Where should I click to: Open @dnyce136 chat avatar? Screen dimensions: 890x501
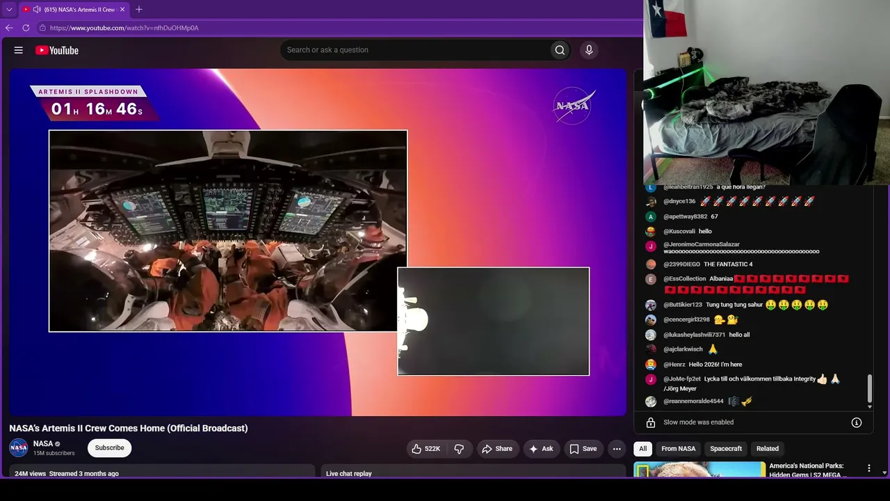[x=651, y=202]
